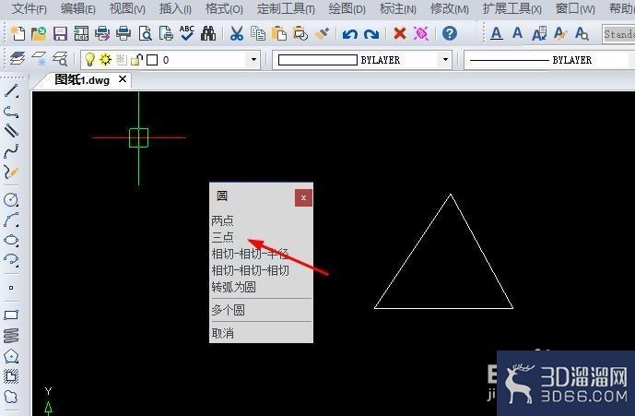Cut selection with scissors icon
This screenshot has width=635, height=416.
[x=237, y=33]
